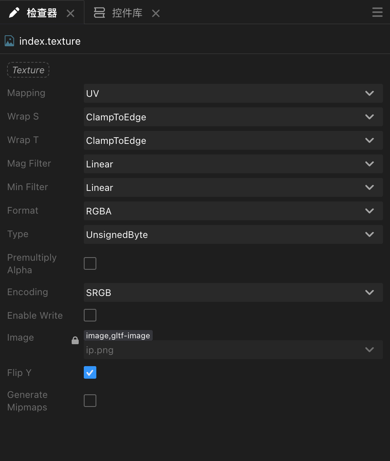Viewport: 390px width, 461px height.
Task: Click the ip.png image field
Action: pyautogui.click(x=233, y=350)
